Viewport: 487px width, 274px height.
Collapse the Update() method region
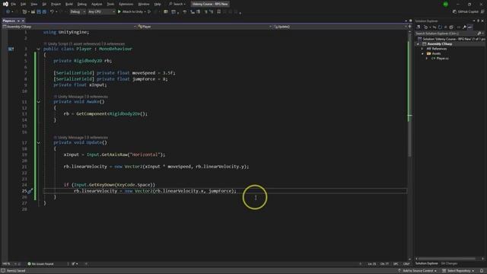pyautogui.click(x=38, y=143)
